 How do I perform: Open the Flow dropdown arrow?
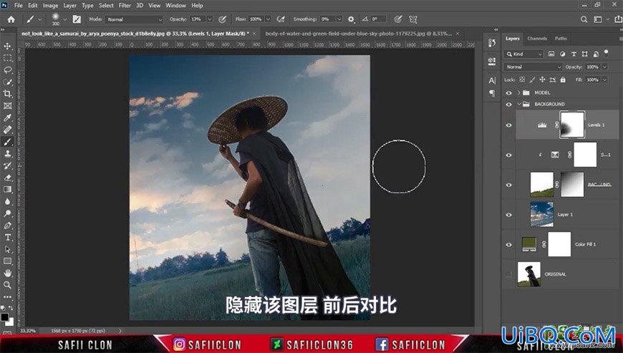click(x=269, y=19)
